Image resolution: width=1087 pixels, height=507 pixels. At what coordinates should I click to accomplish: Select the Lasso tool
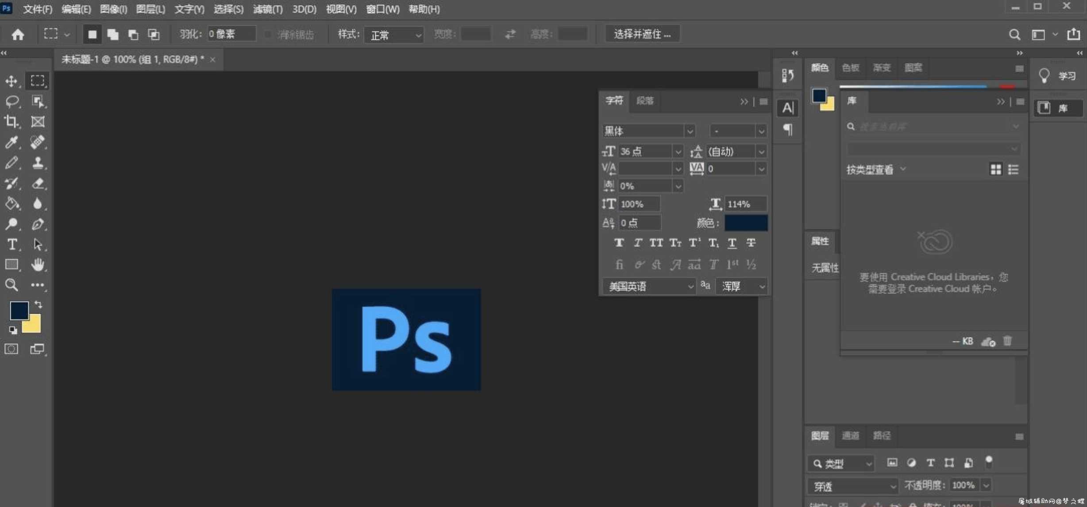[x=12, y=101]
